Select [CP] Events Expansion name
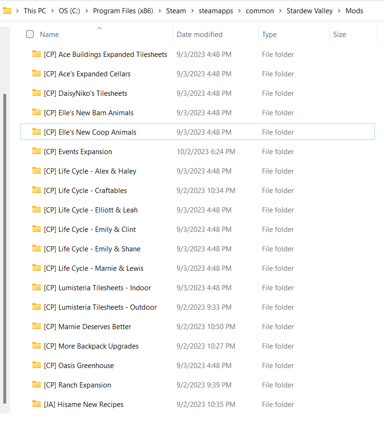 tap(78, 152)
